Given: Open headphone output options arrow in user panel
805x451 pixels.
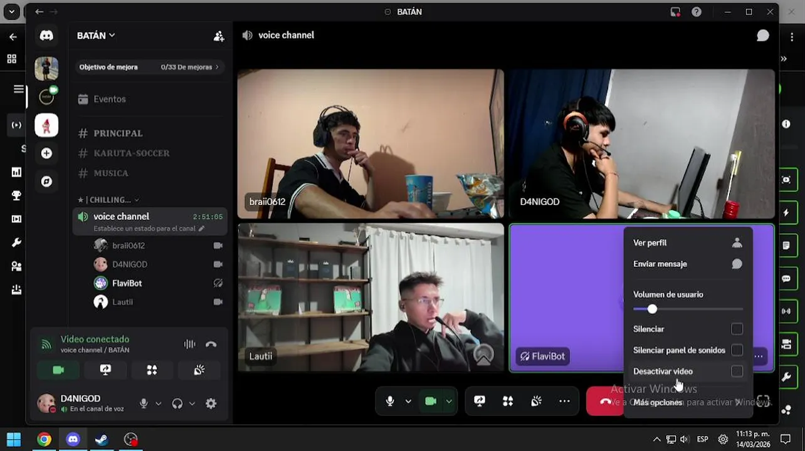Looking at the screenshot, I should point(192,403).
